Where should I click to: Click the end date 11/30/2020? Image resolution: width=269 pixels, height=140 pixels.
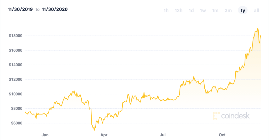point(55,9)
